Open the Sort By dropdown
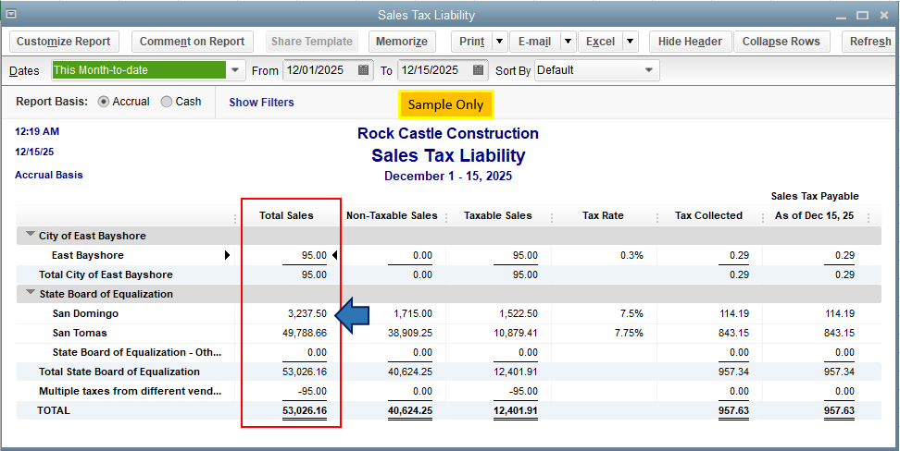Image resolution: width=900 pixels, height=451 pixels. 649,70
